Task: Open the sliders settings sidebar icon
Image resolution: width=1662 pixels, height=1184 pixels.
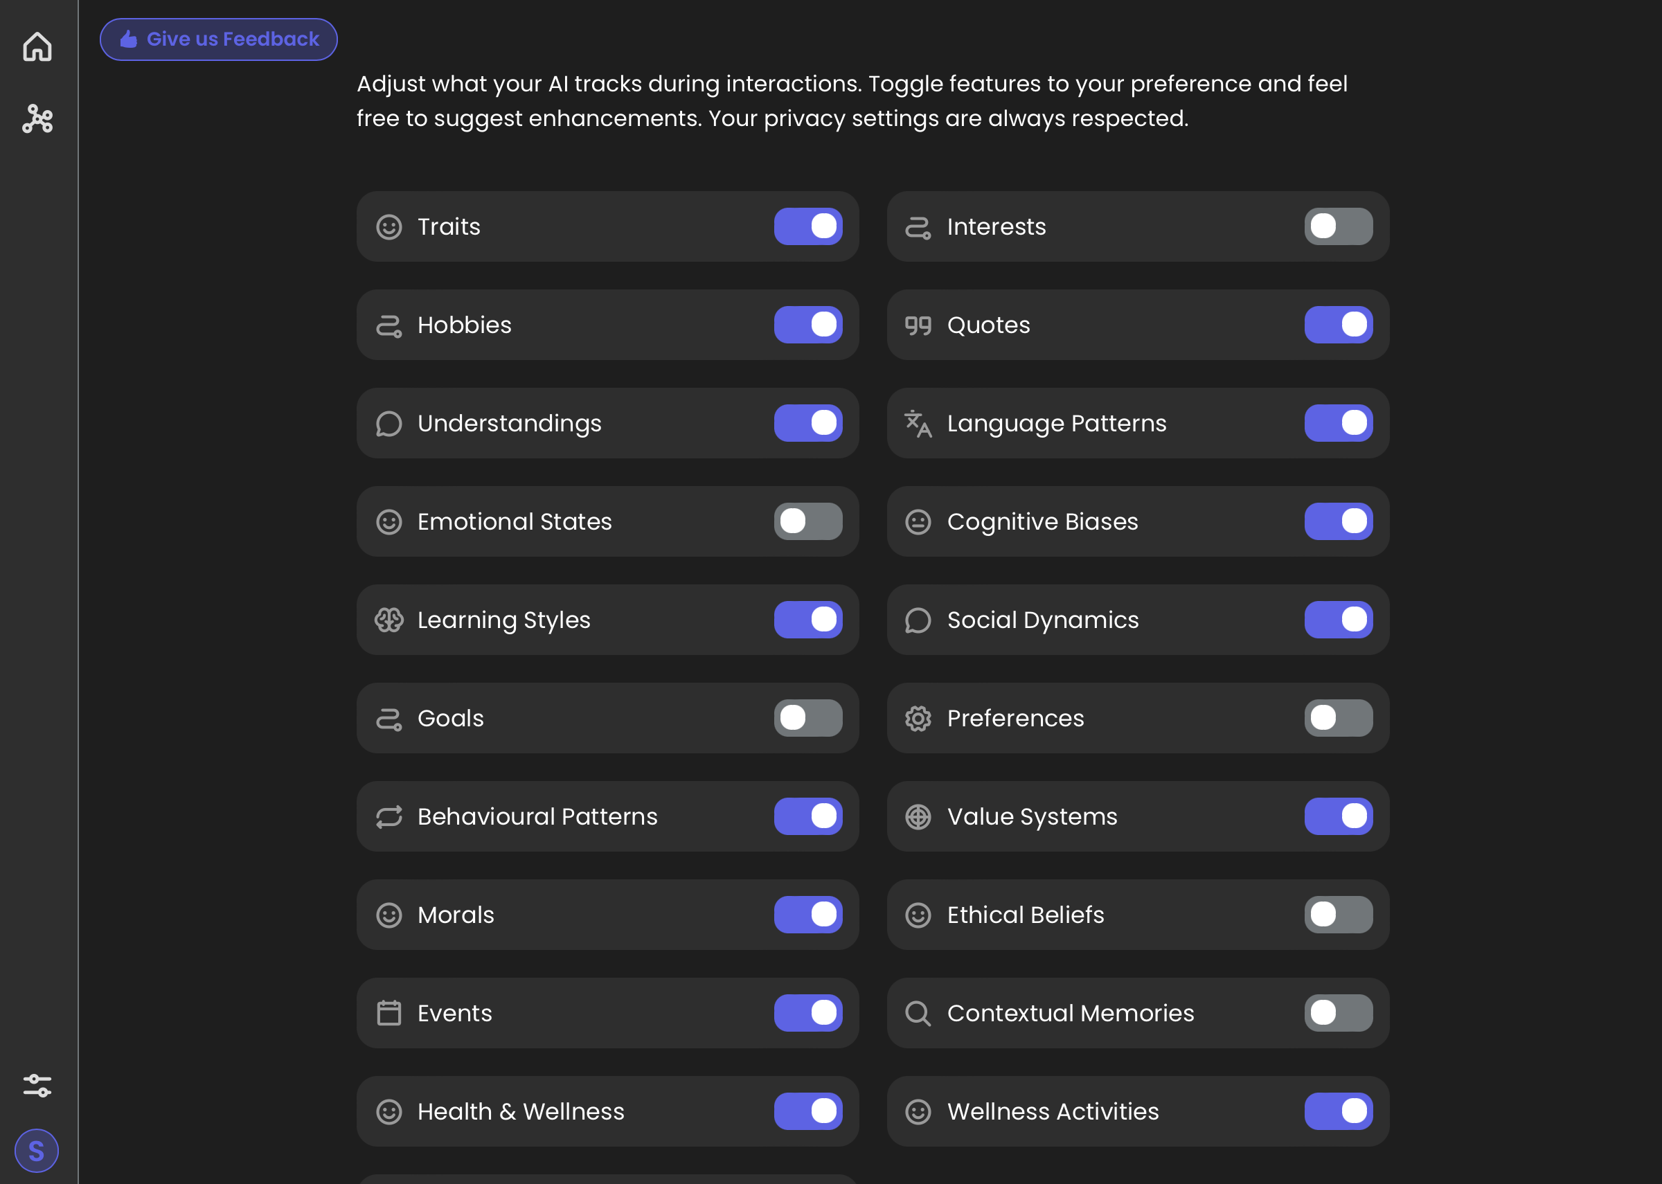Action: (37, 1086)
